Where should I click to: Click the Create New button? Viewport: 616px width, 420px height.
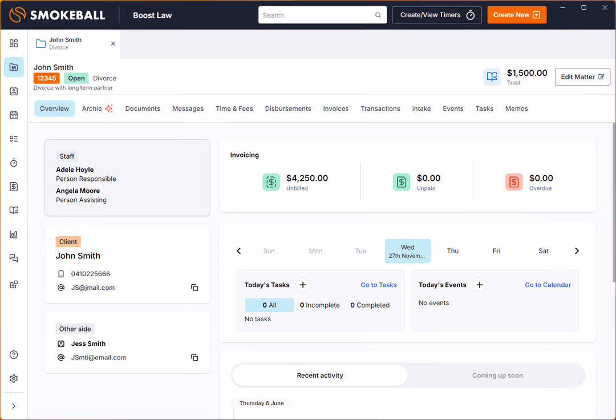(517, 15)
